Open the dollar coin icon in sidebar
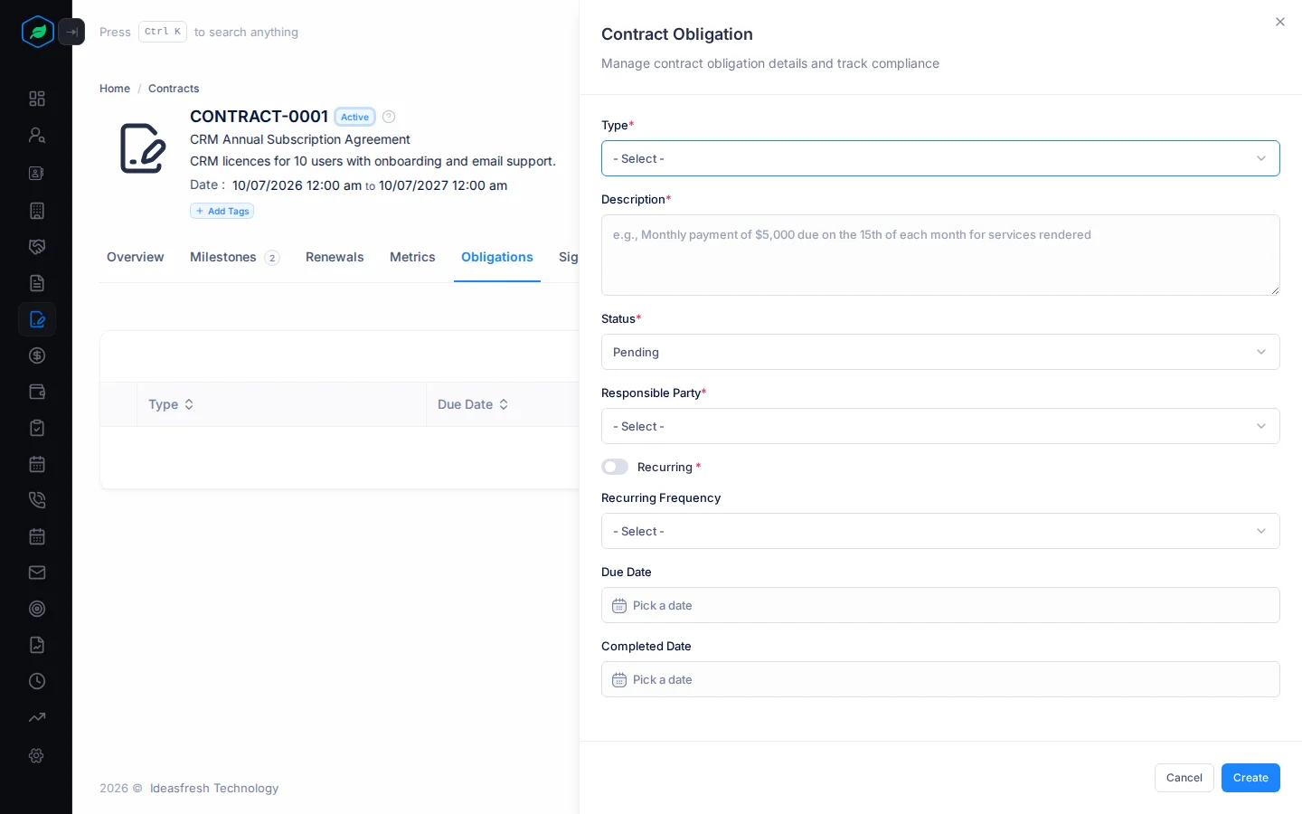 (37, 355)
